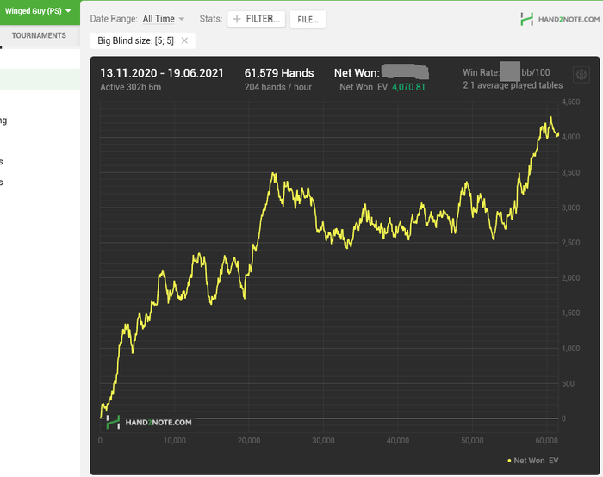Click the 4,500 y-axis label
The height and width of the screenshot is (477, 603).
coord(570,102)
